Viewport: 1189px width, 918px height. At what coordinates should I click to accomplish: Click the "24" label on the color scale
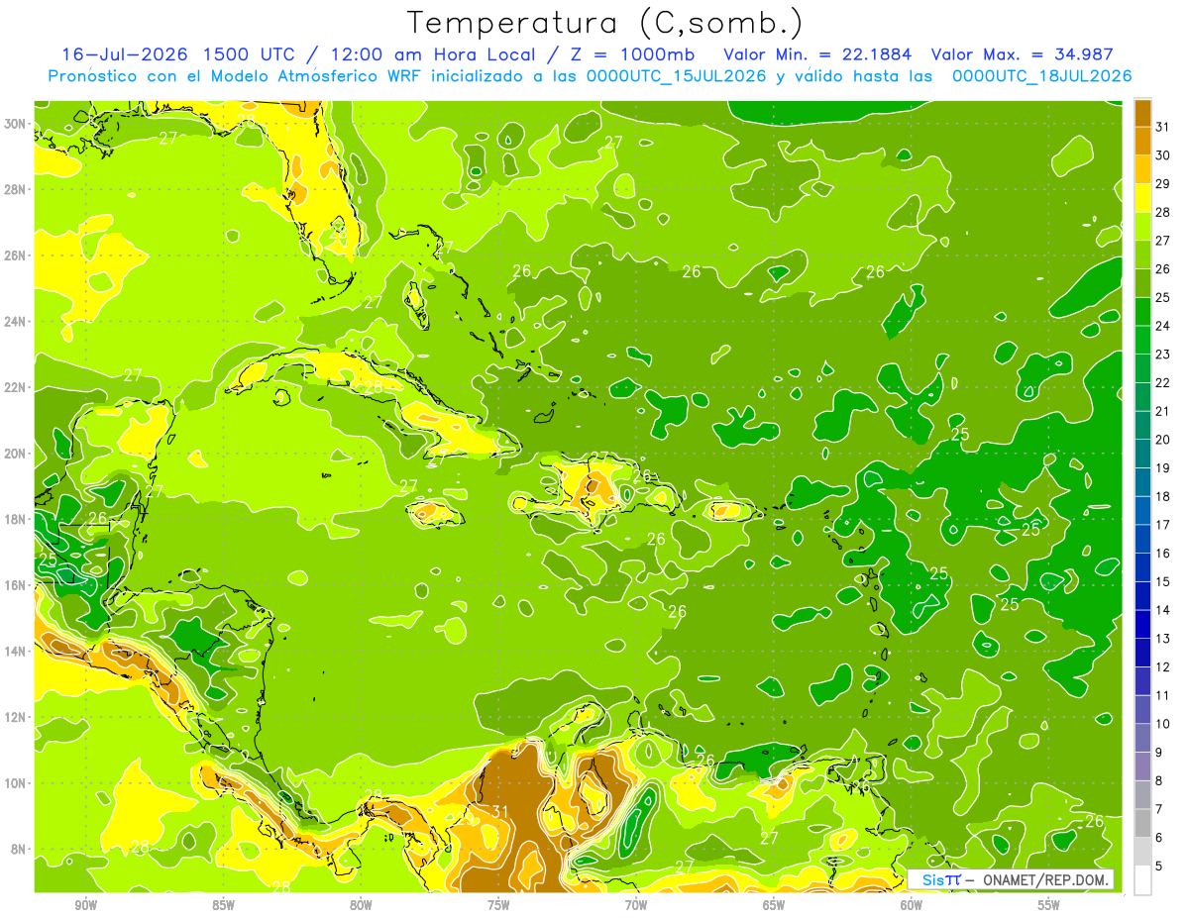[1163, 326]
